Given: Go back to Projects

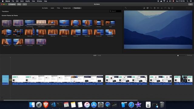Looking at the screenshot, I should 12,4.
